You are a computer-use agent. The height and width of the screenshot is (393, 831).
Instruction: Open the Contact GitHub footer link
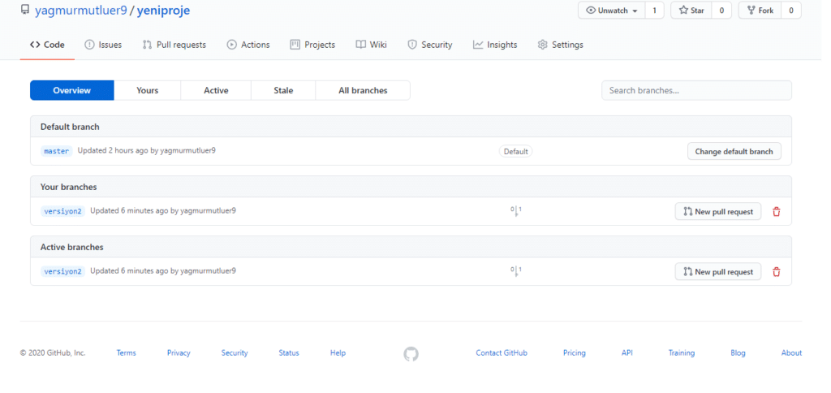[x=502, y=353]
